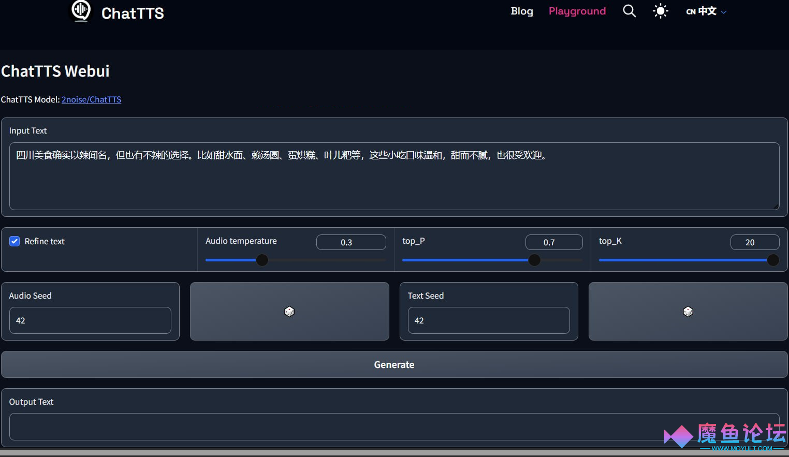Click the Output Text box

tap(394, 426)
